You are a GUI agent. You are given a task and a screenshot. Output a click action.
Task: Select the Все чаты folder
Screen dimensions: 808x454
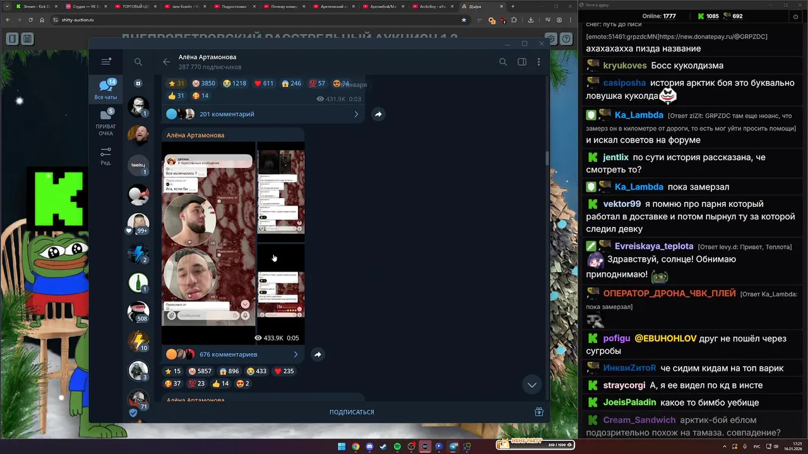(105, 90)
